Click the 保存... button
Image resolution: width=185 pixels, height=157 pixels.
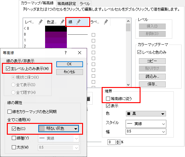[152, 84]
